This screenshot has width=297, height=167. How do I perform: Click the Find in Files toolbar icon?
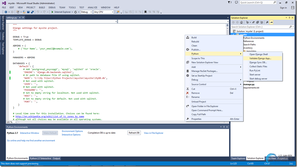click(118, 12)
